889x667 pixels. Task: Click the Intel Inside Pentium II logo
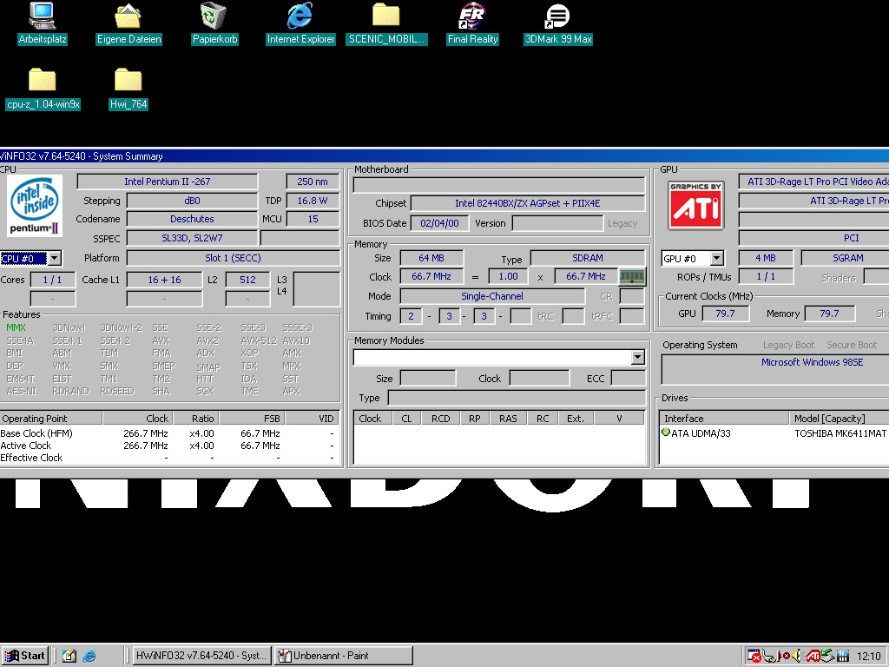(35, 207)
